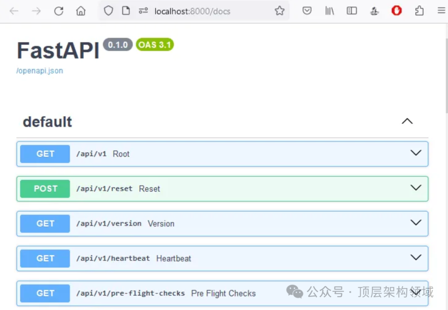Open the red stop-hand ad blocker extension
The height and width of the screenshot is (310, 448).
click(x=397, y=11)
